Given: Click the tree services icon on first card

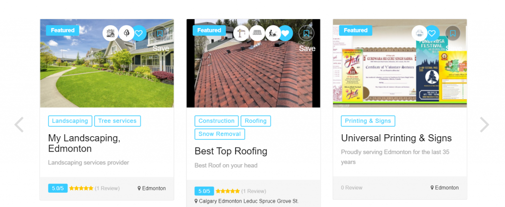Looking at the screenshot, I should point(126,33).
